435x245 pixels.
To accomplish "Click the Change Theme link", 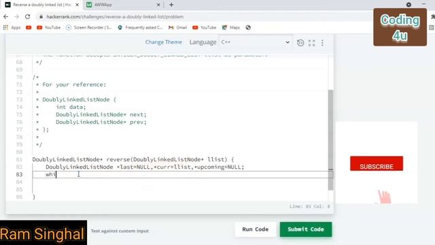I will point(164,42).
